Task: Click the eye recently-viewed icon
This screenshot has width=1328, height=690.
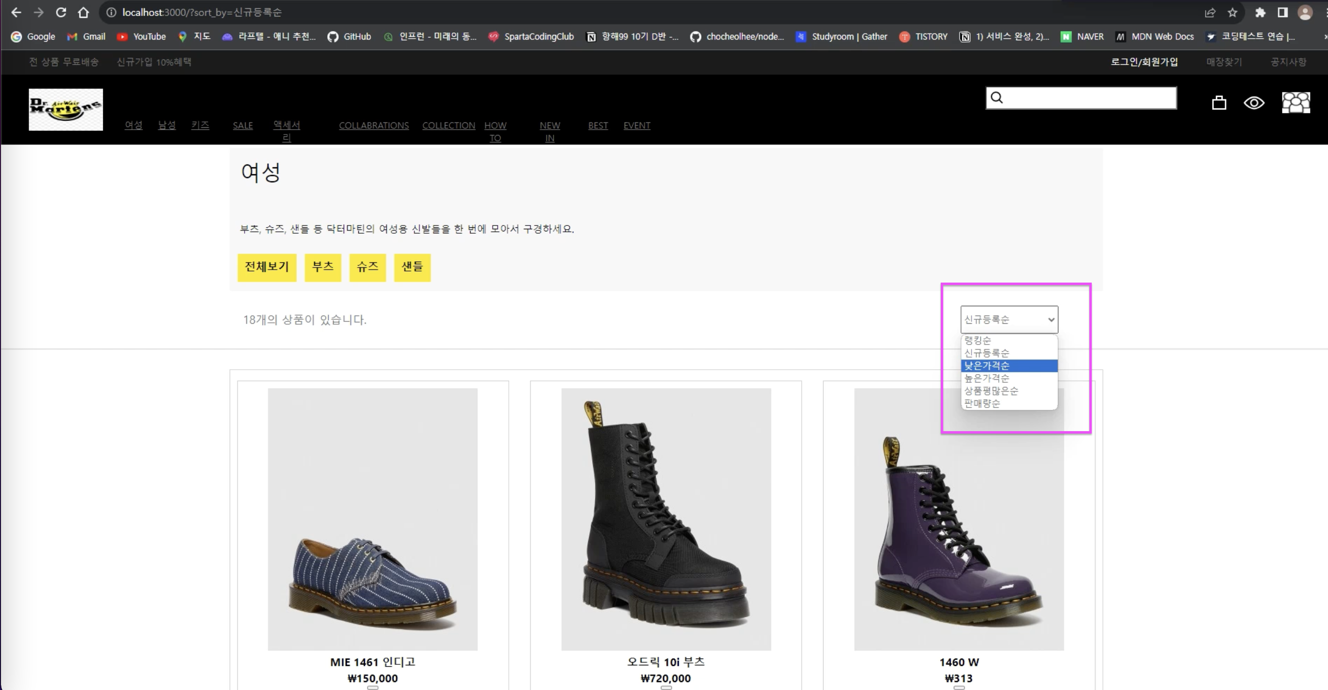Action: (1254, 103)
